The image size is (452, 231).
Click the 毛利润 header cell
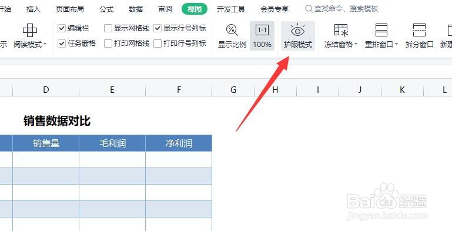pyautogui.click(x=112, y=143)
